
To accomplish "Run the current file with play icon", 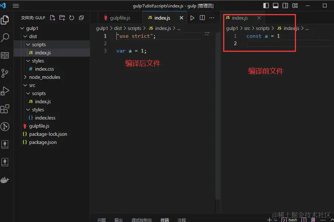I will 192,18.
